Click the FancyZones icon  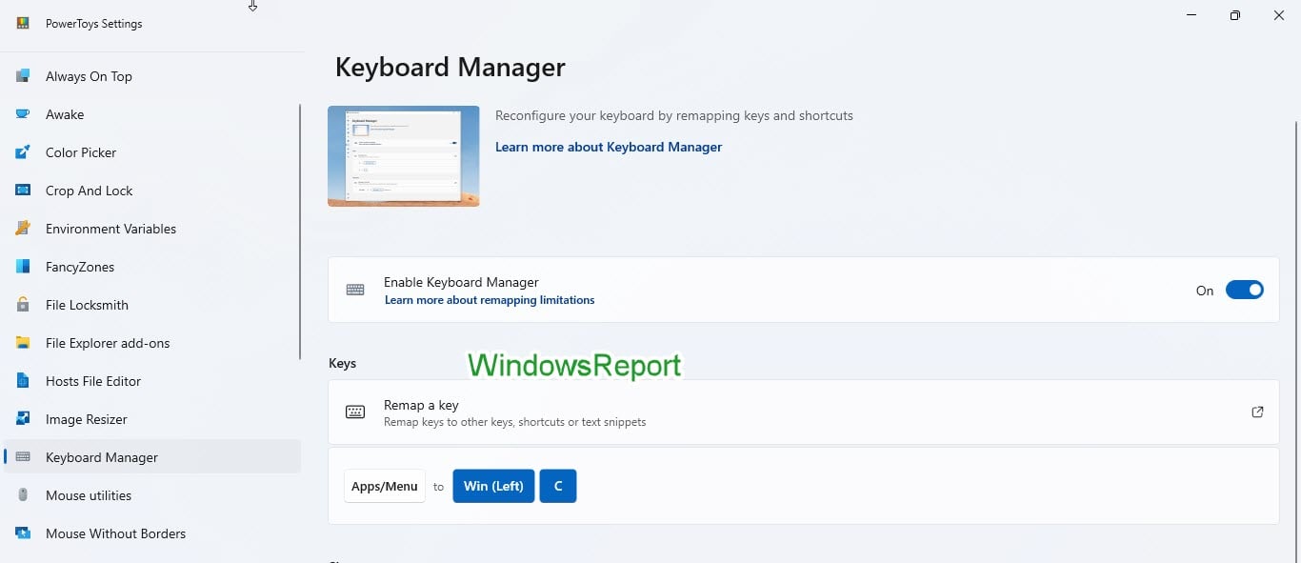click(23, 267)
